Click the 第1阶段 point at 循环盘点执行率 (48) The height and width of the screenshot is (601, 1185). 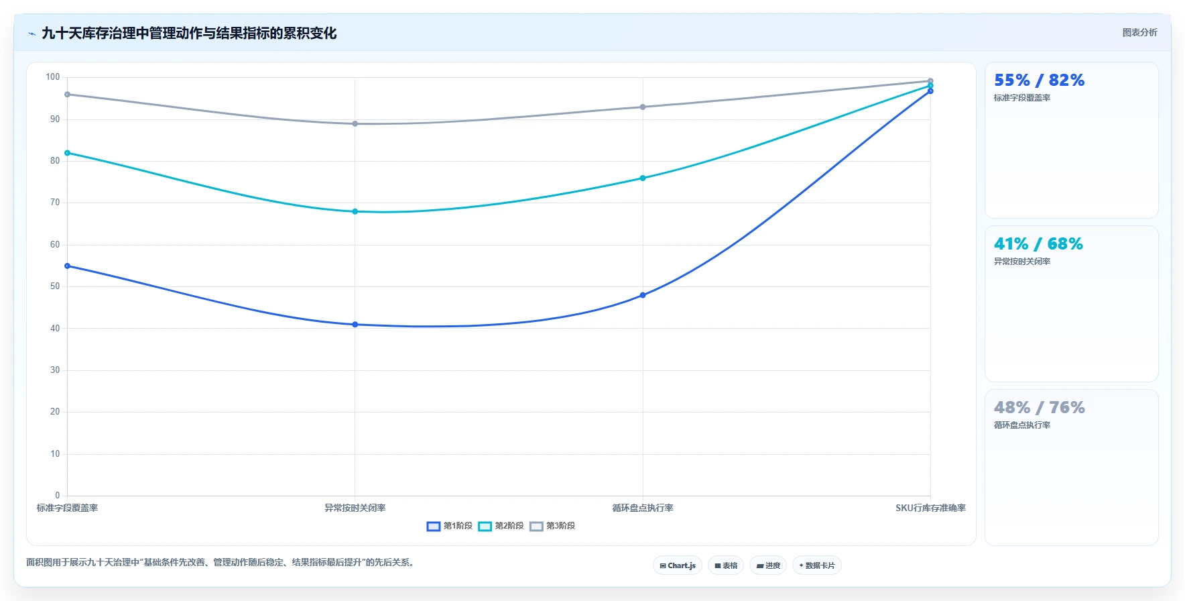[643, 295]
